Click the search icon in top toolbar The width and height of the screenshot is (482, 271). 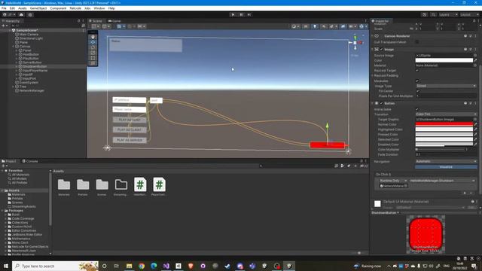click(x=433, y=14)
